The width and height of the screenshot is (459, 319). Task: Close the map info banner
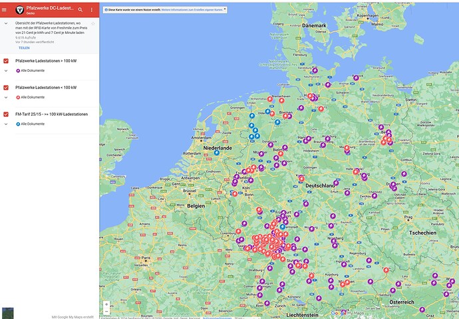[x=225, y=9]
